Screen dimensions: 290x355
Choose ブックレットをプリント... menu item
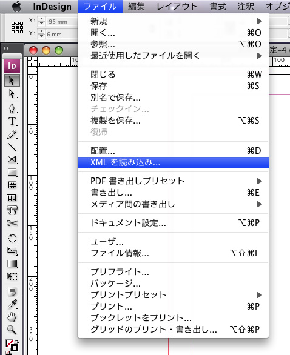point(173,318)
